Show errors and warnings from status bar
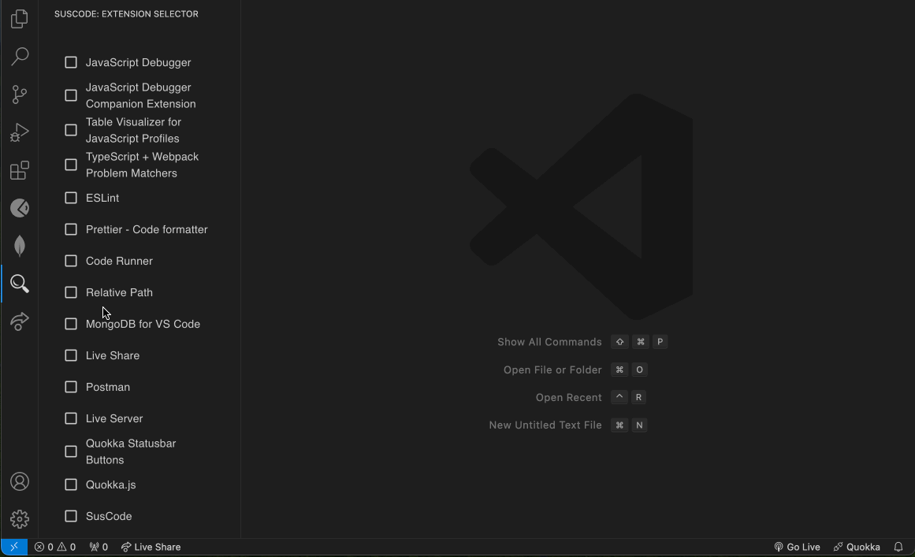Screen dimensions: 915x557 [55, 547]
